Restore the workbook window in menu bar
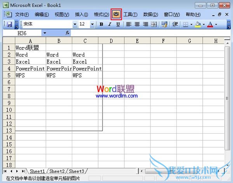 pos(220,14)
